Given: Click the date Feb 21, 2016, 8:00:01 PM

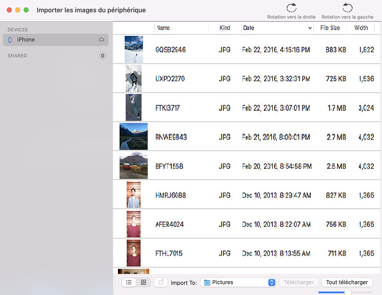Looking at the screenshot, I should [x=276, y=137].
